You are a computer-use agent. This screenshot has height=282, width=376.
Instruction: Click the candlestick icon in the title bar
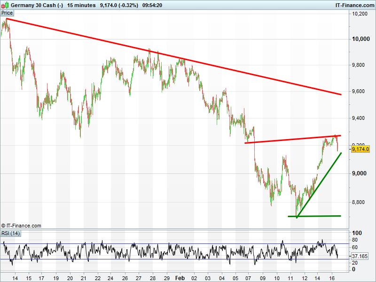click(x=5, y=5)
